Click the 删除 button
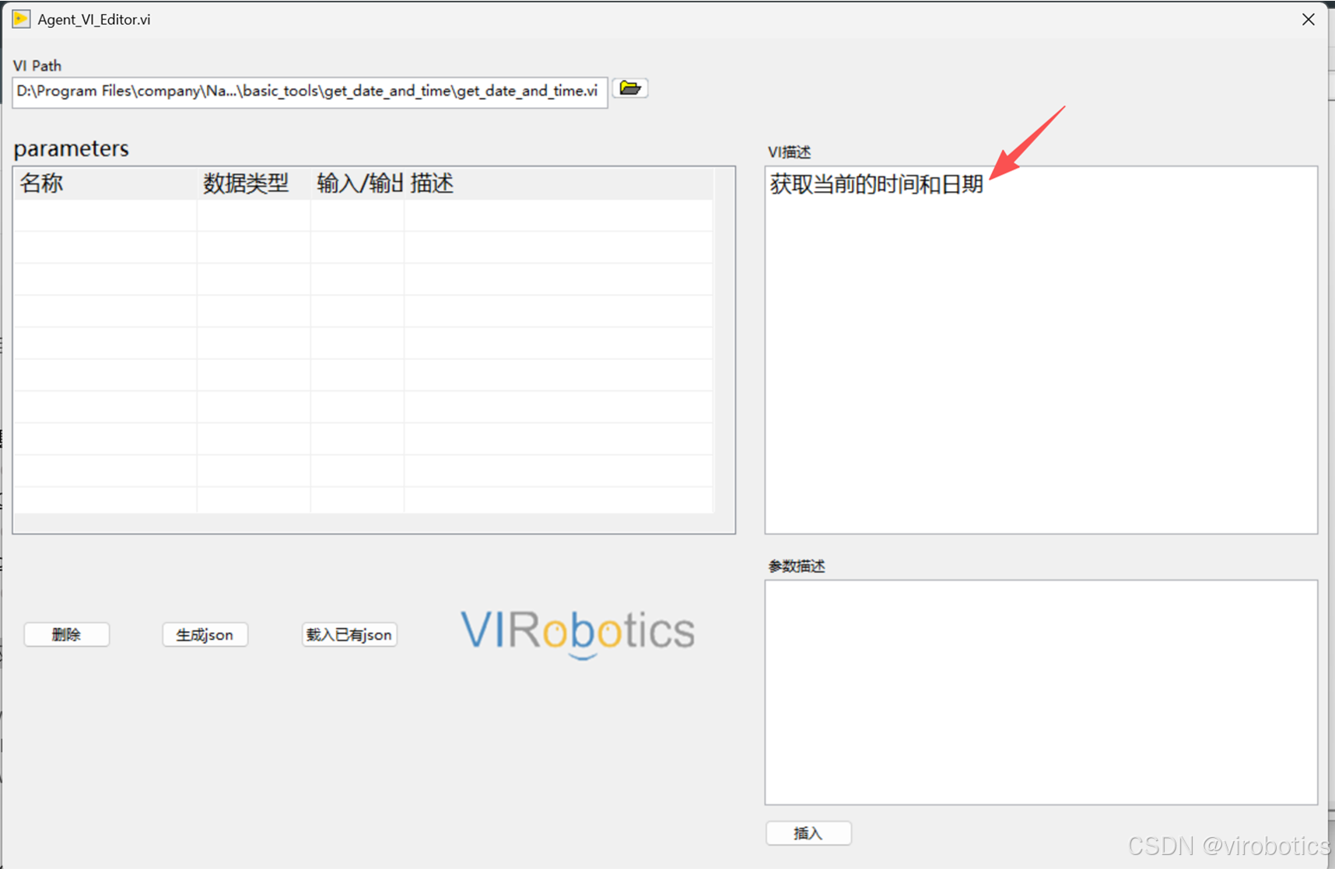Viewport: 1335px width, 869px height. point(67,635)
